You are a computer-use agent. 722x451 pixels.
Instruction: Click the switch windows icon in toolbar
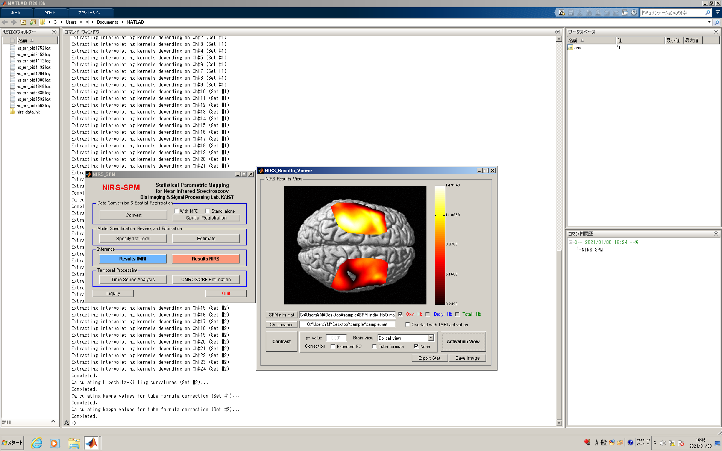pyautogui.click(x=625, y=12)
